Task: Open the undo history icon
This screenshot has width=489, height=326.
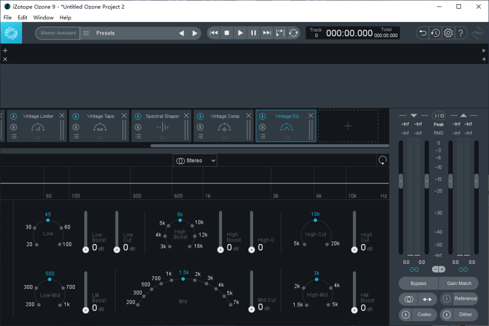Action: (x=436, y=33)
